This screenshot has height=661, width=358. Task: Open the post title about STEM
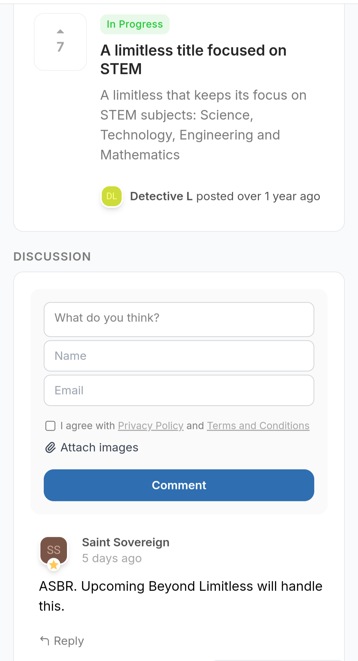pos(194,60)
